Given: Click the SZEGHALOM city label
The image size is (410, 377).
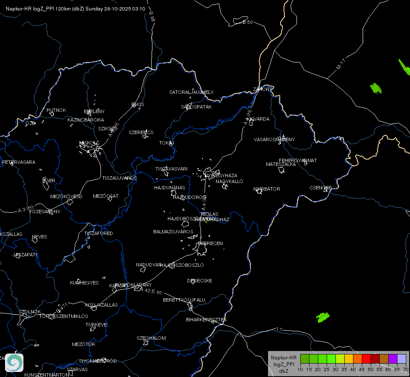Looking at the screenshot, I should click(x=151, y=338).
